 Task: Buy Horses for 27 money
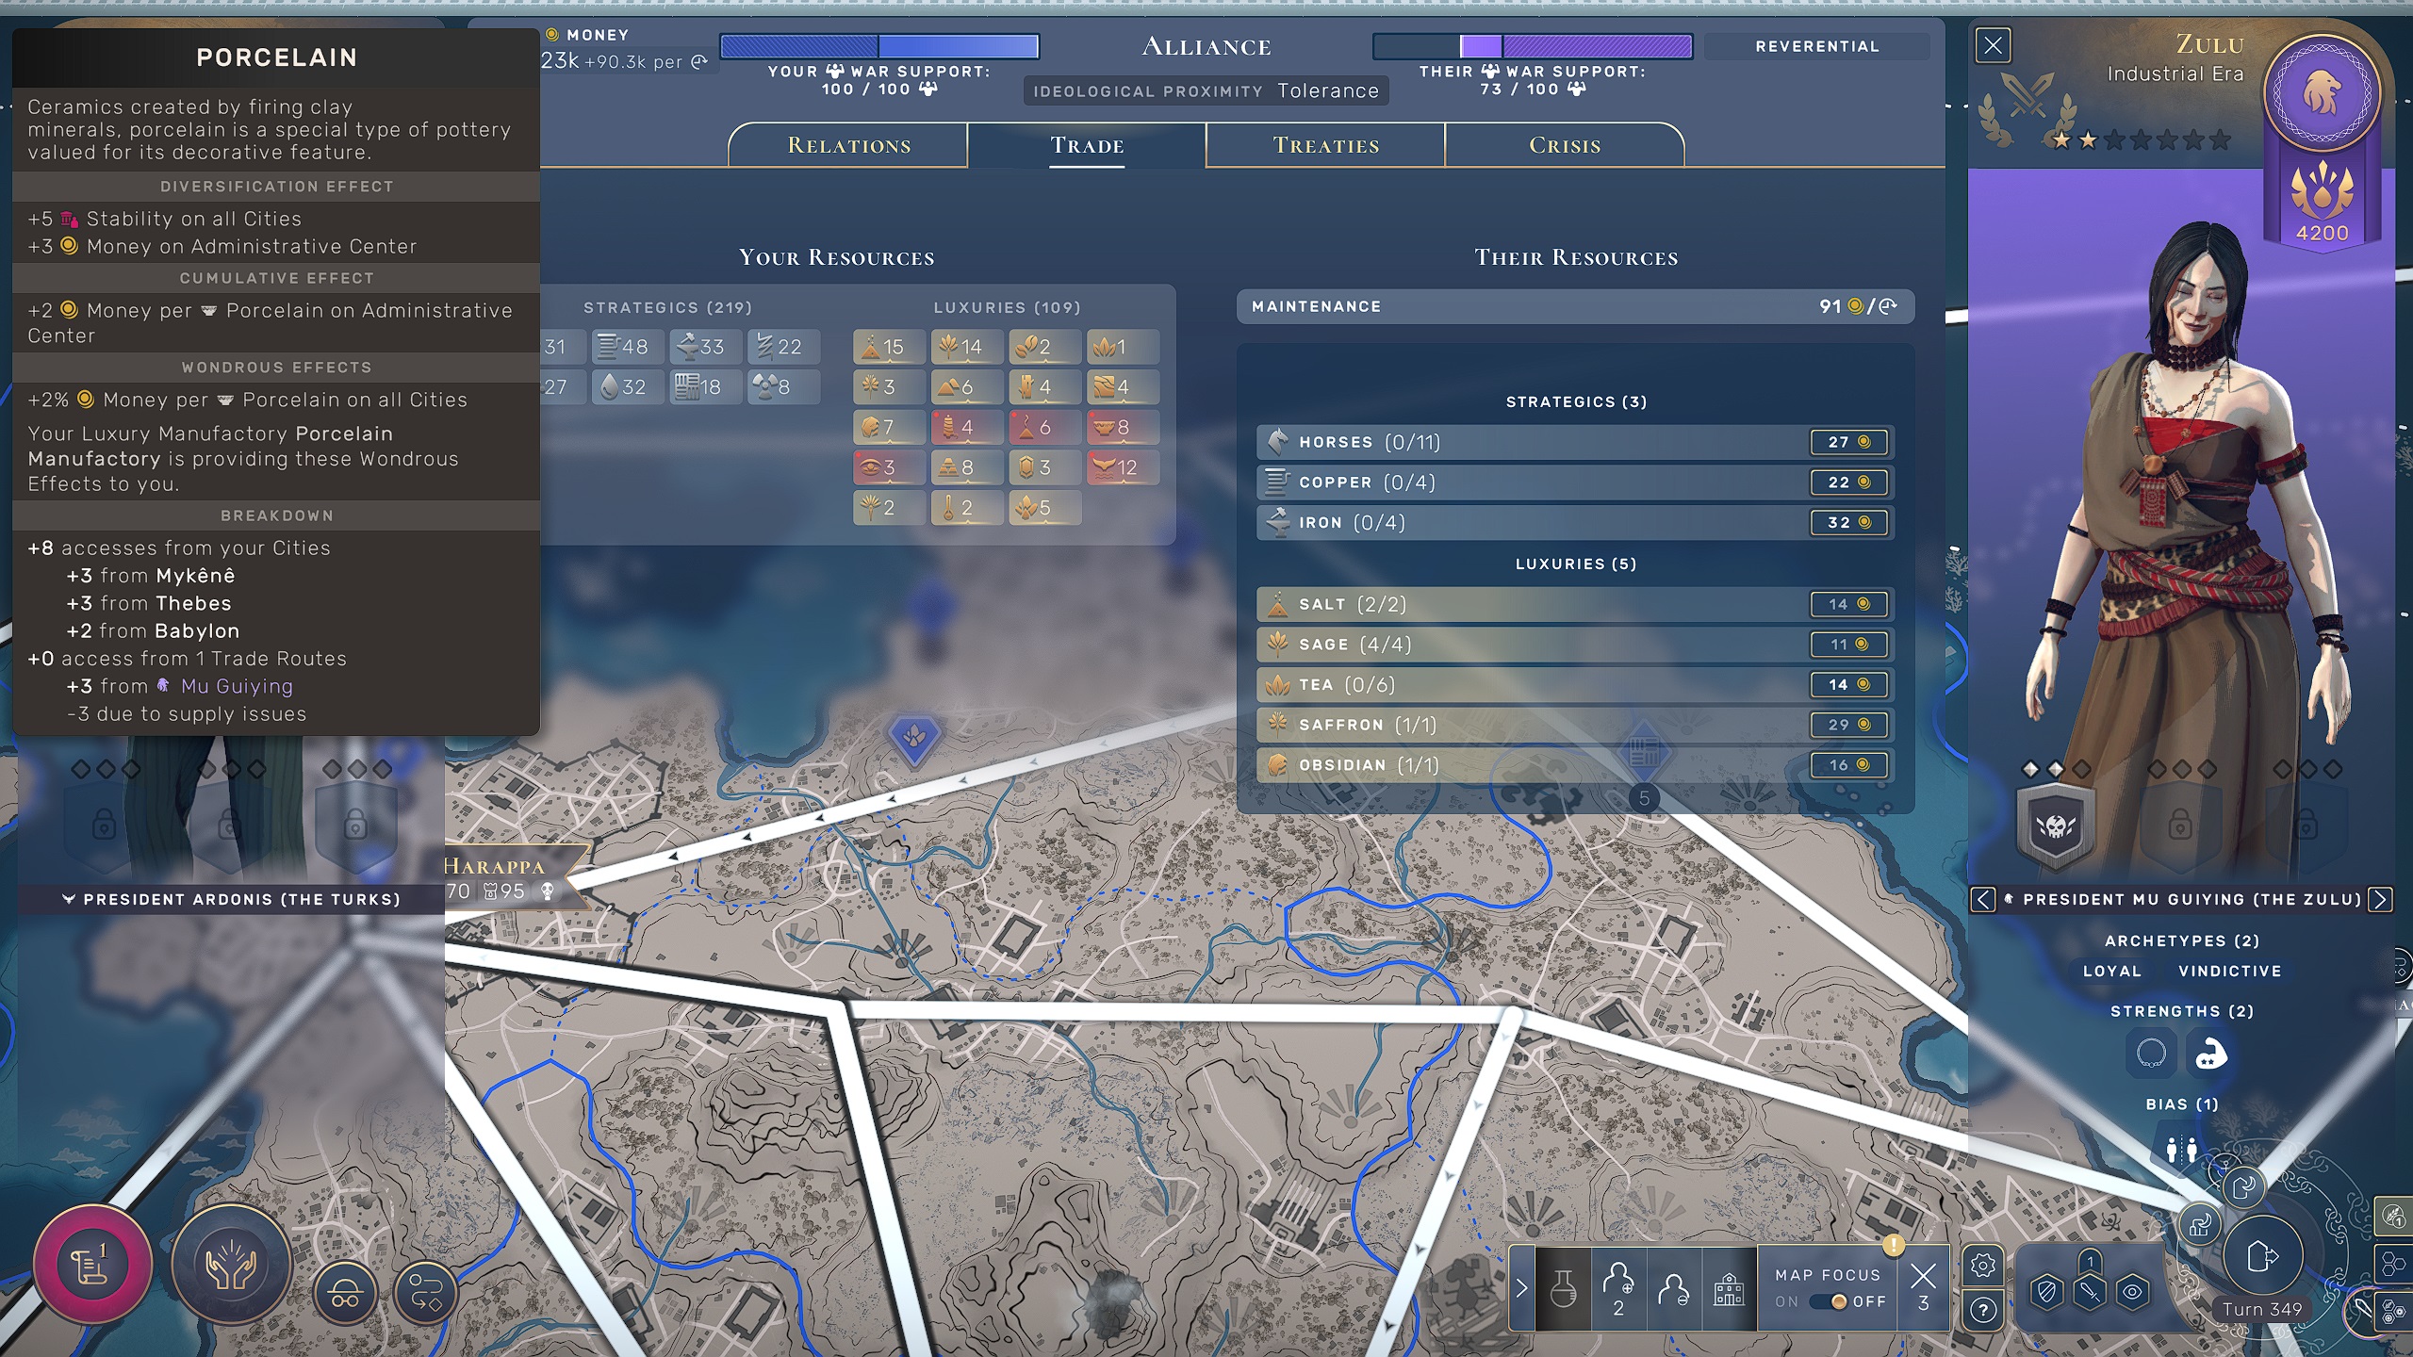coord(1849,442)
